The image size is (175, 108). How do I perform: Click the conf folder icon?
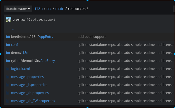point(8,45)
